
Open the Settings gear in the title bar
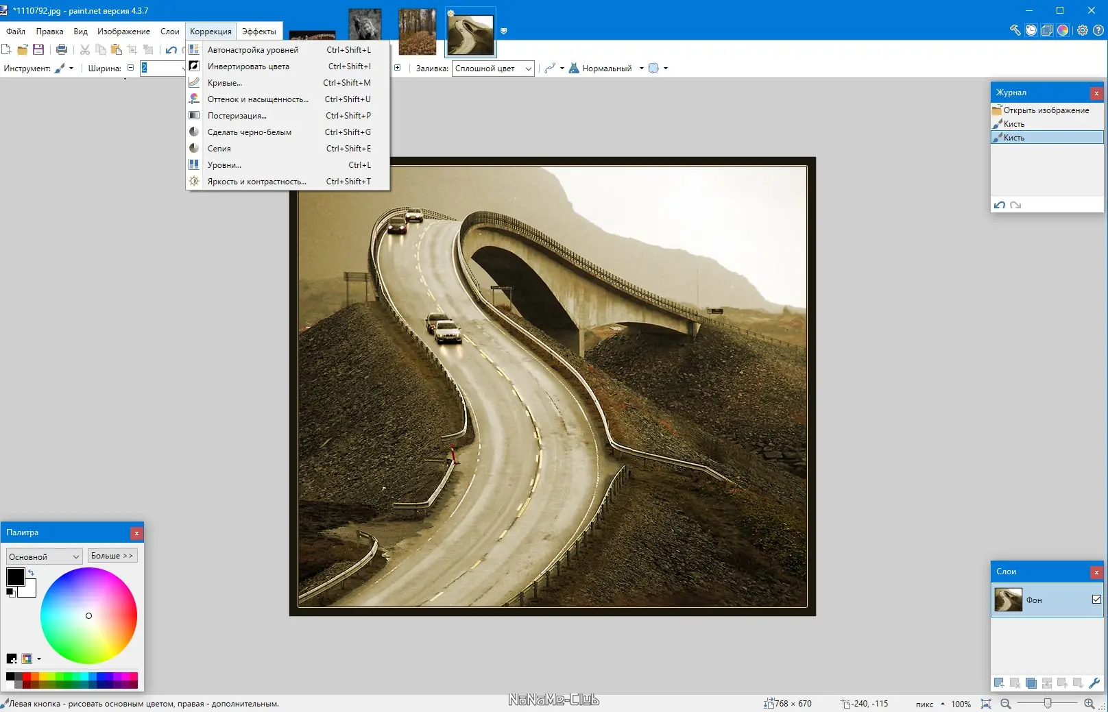coord(1083,30)
